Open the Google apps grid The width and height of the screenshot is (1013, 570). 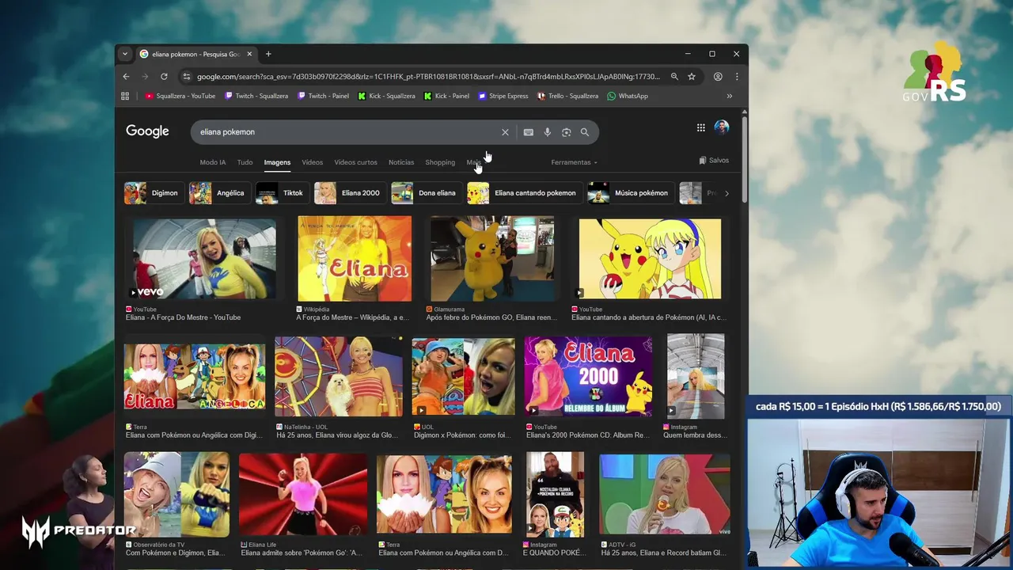700,127
